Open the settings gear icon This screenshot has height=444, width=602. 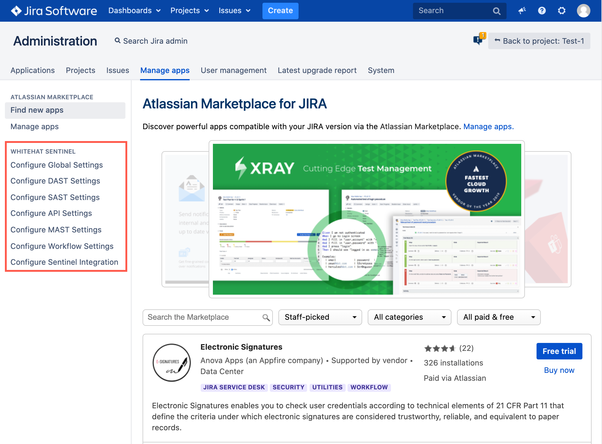click(562, 11)
